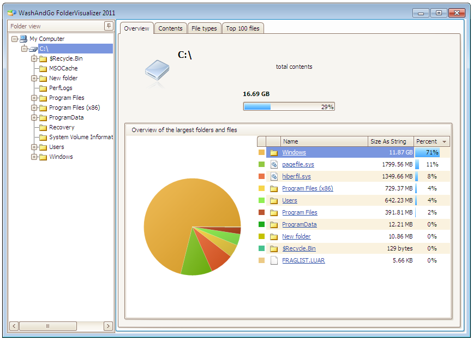Click the folder tree horizontal scrollbar right arrow

pos(108,326)
